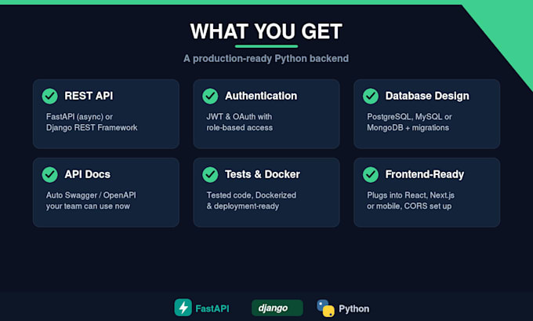Click the green checkmark beside Tests & Docker

coord(210,174)
